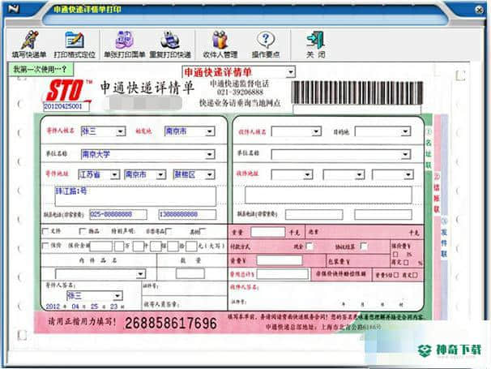Click the barcode image at top right
The width and height of the screenshot is (491, 369).
[x=357, y=92]
